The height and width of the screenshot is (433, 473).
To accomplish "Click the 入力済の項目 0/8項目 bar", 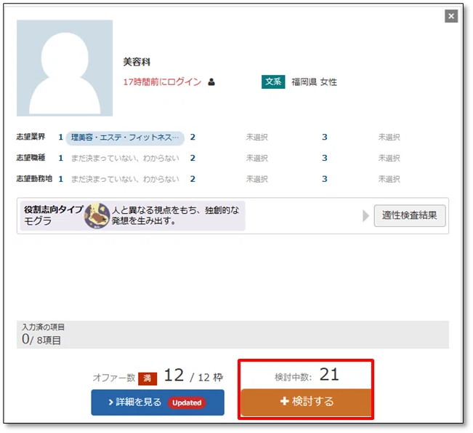I will (x=233, y=335).
